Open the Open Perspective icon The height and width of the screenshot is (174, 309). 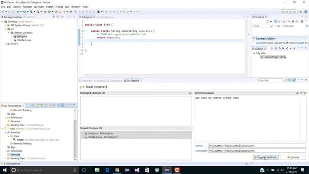pyautogui.click(x=301, y=12)
